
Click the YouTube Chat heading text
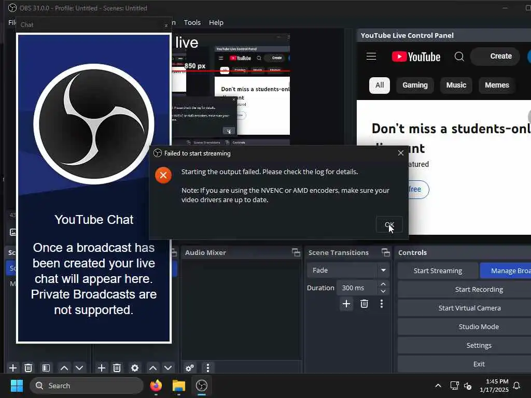click(94, 220)
